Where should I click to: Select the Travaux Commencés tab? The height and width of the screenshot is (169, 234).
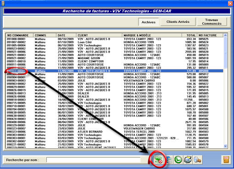[x=212, y=22]
